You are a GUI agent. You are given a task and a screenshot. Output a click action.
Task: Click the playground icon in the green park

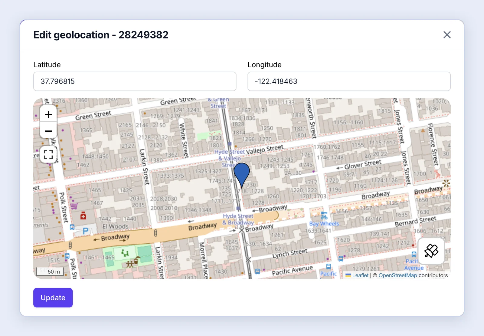click(x=125, y=253)
